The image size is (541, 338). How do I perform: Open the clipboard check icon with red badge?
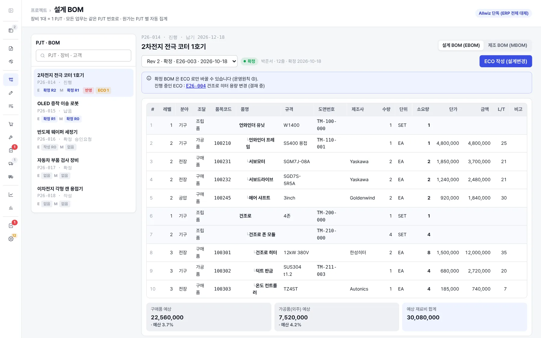click(x=11, y=150)
